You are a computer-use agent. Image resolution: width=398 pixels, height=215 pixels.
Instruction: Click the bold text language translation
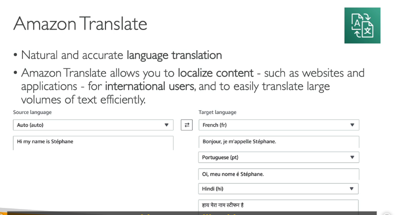tap(174, 55)
